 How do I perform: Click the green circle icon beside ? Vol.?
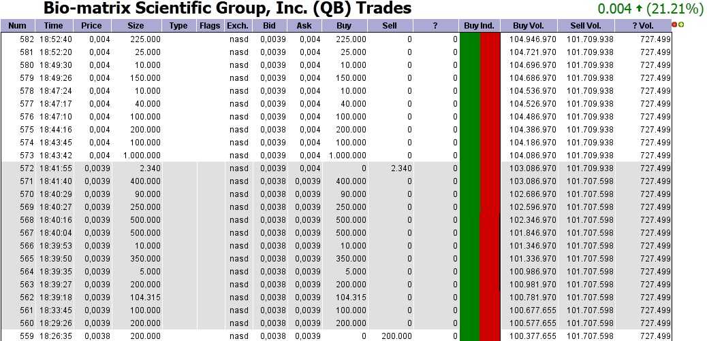(x=681, y=24)
